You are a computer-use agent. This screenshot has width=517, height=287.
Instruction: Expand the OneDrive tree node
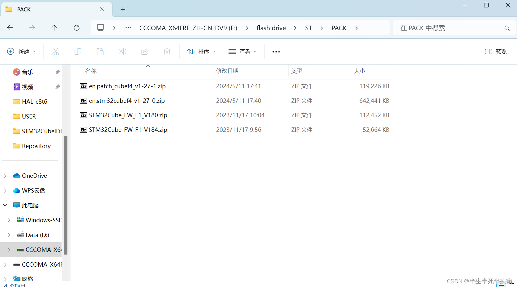pyautogui.click(x=5, y=175)
